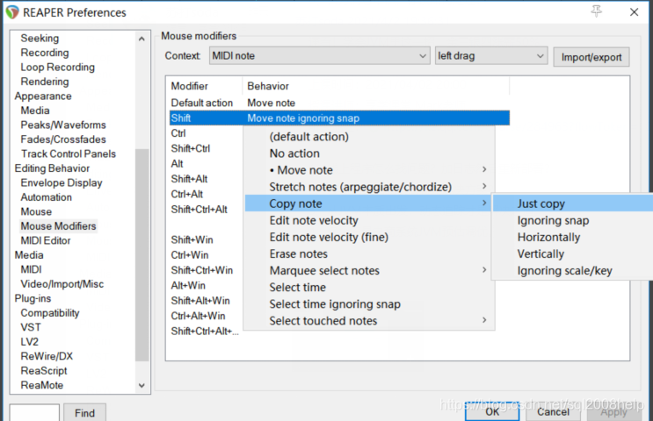The width and height of the screenshot is (653, 421).
Task: Click the OK button
Action: tap(492, 411)
